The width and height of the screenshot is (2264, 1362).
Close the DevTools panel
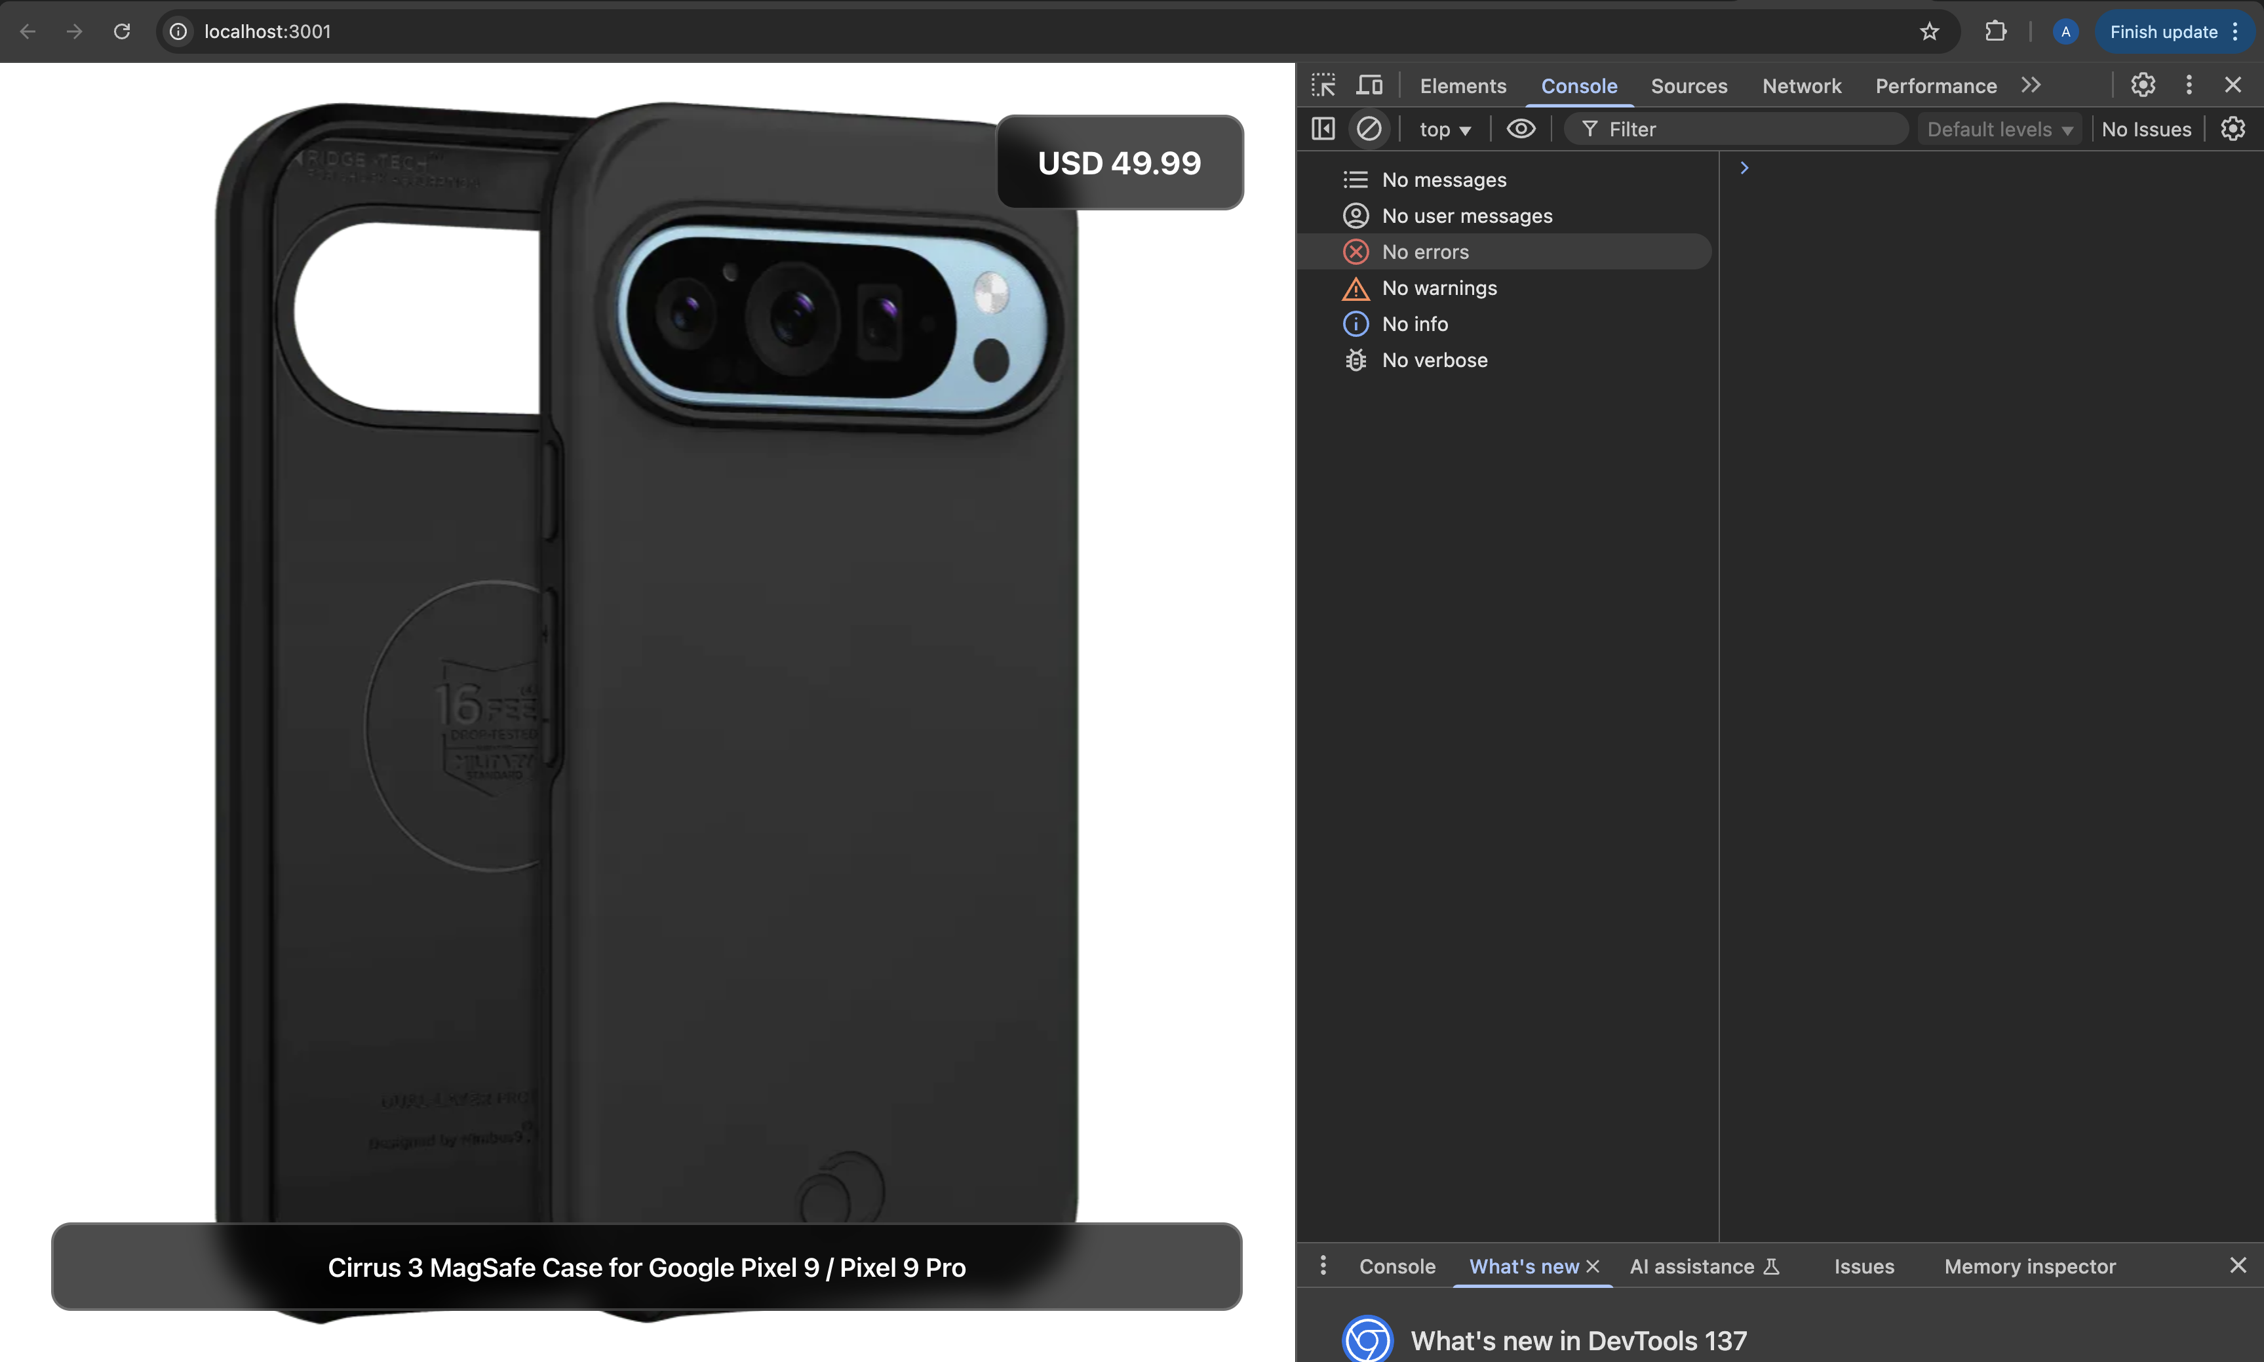coord(2233,85)
